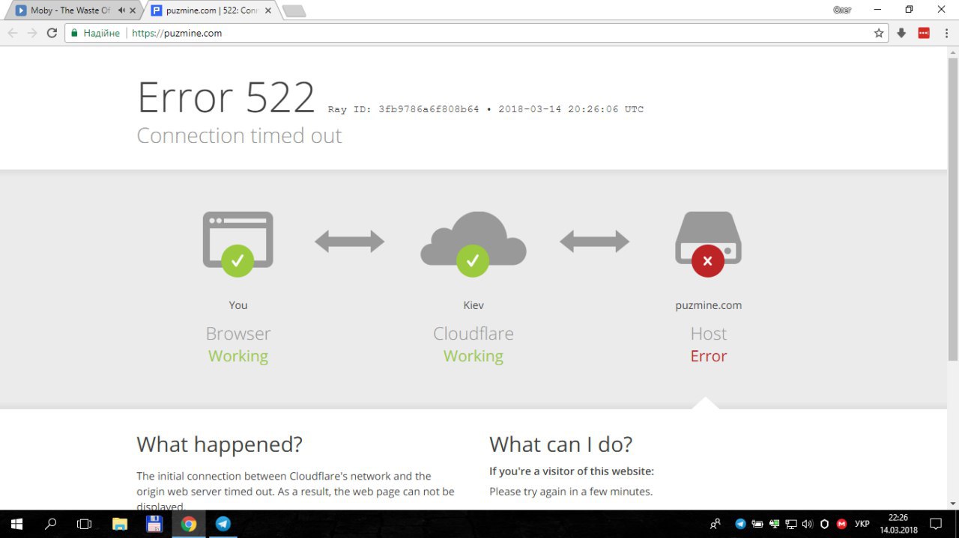This screenshot has width=959, height=538.
Task: Click the Host server icon with red X
Action: 708,244
